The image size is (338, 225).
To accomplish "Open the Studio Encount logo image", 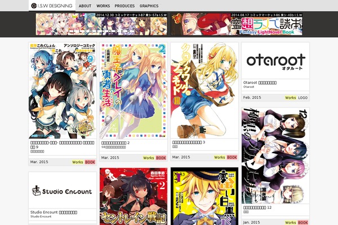I will 63,190.
